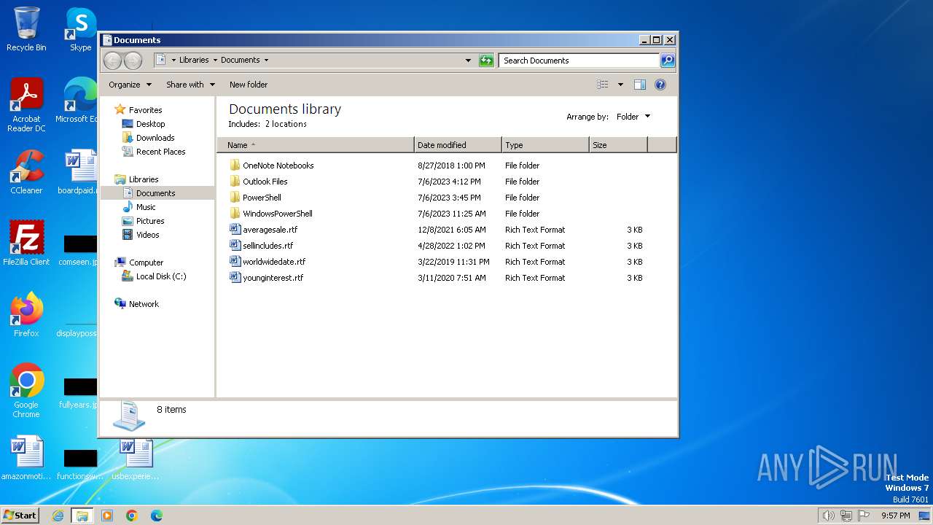The height and width of the screenshot is (525, 933).
Task: Click the green Refresh button
Action: point(486,61)
